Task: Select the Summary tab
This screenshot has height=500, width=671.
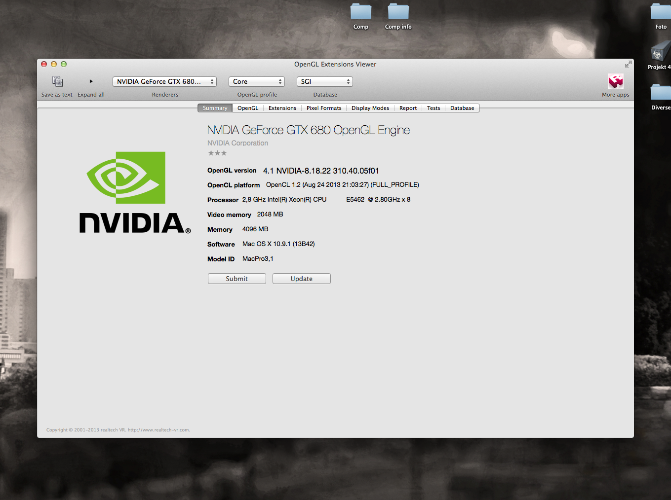Action: click(x=215, y=108)
